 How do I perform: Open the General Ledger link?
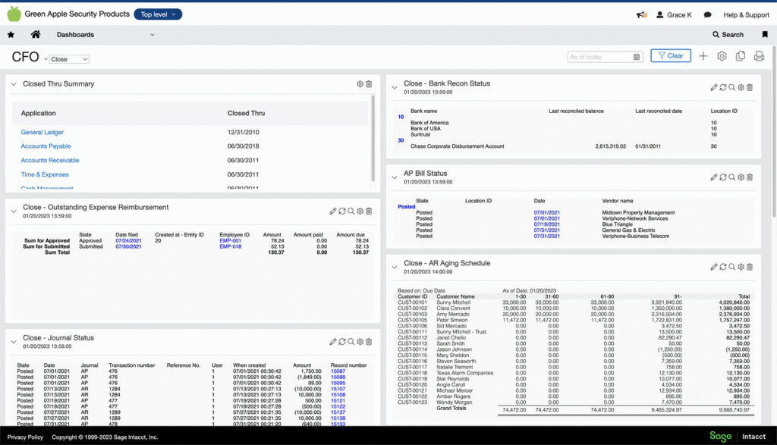42,132
